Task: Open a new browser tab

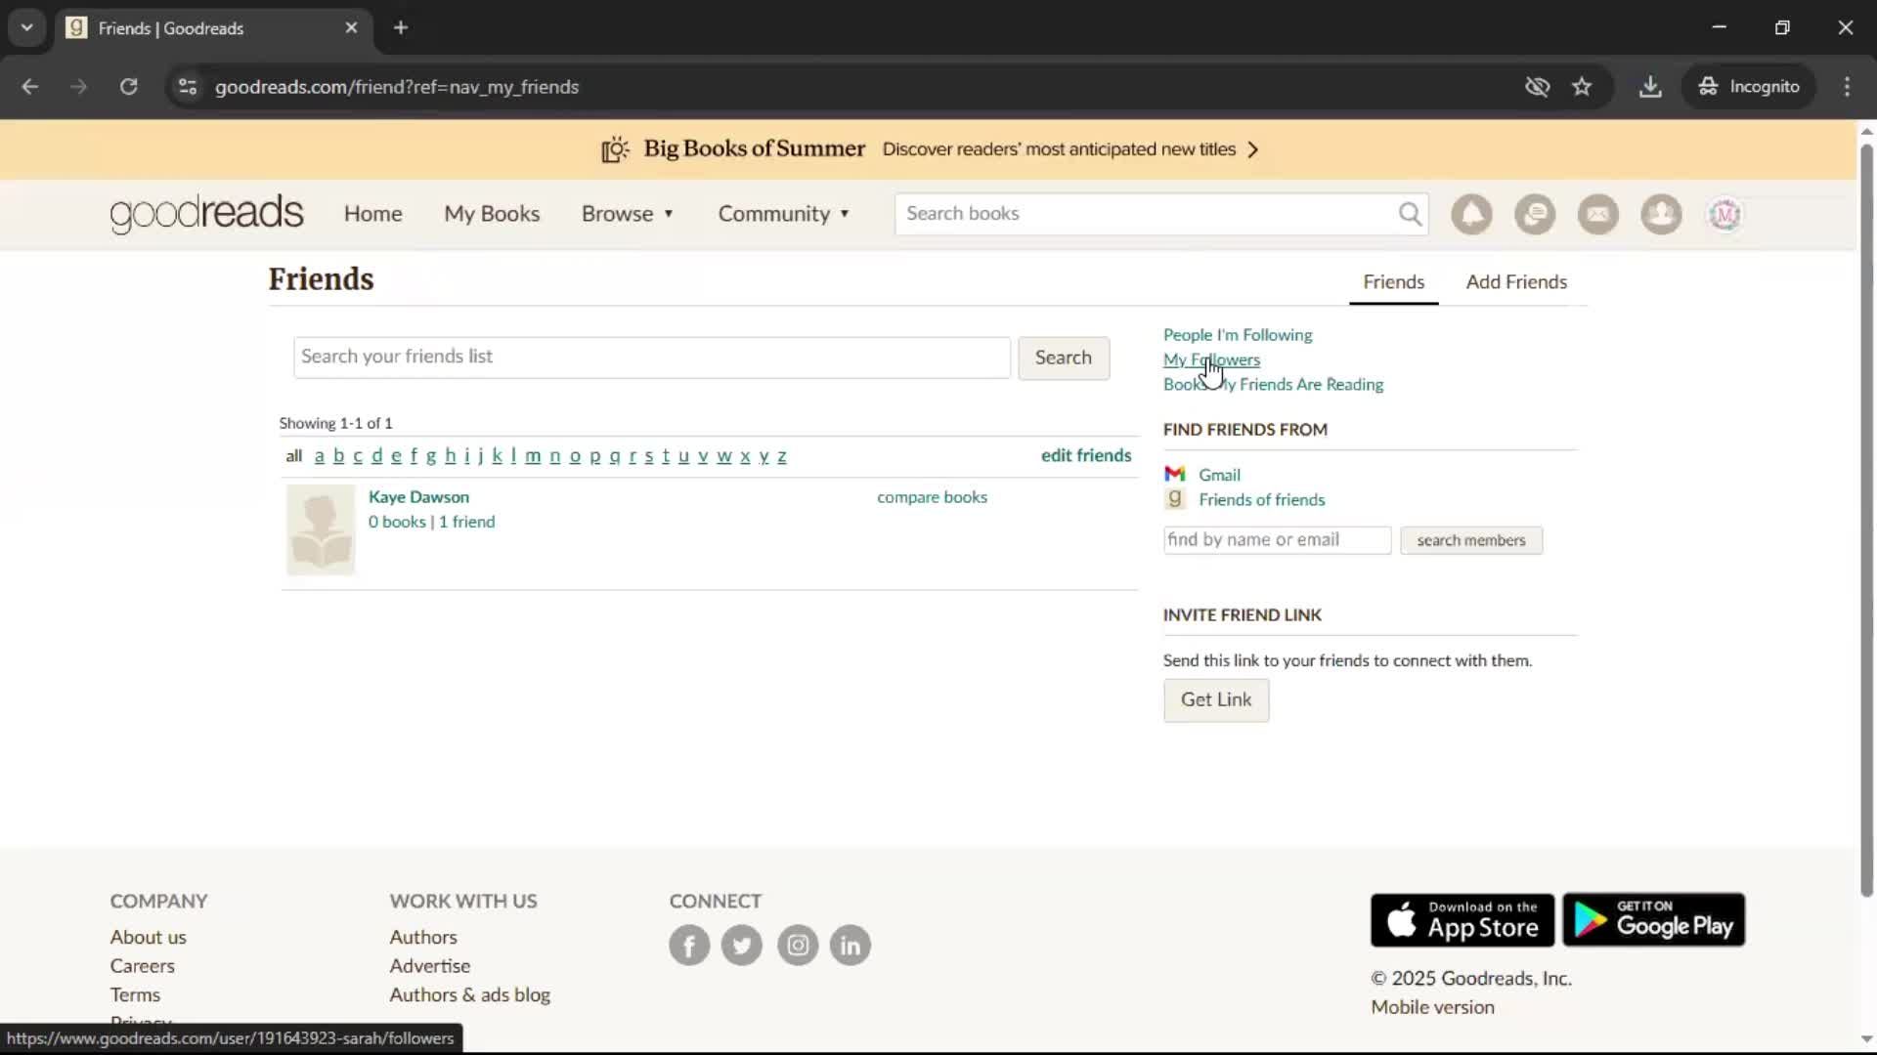Action: click(401, 28)
